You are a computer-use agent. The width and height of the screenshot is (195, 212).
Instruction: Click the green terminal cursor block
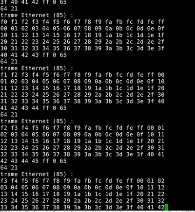click(x=166, y=207)
